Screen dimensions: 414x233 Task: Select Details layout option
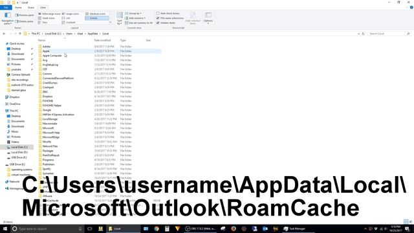click(x=97, y=18)
